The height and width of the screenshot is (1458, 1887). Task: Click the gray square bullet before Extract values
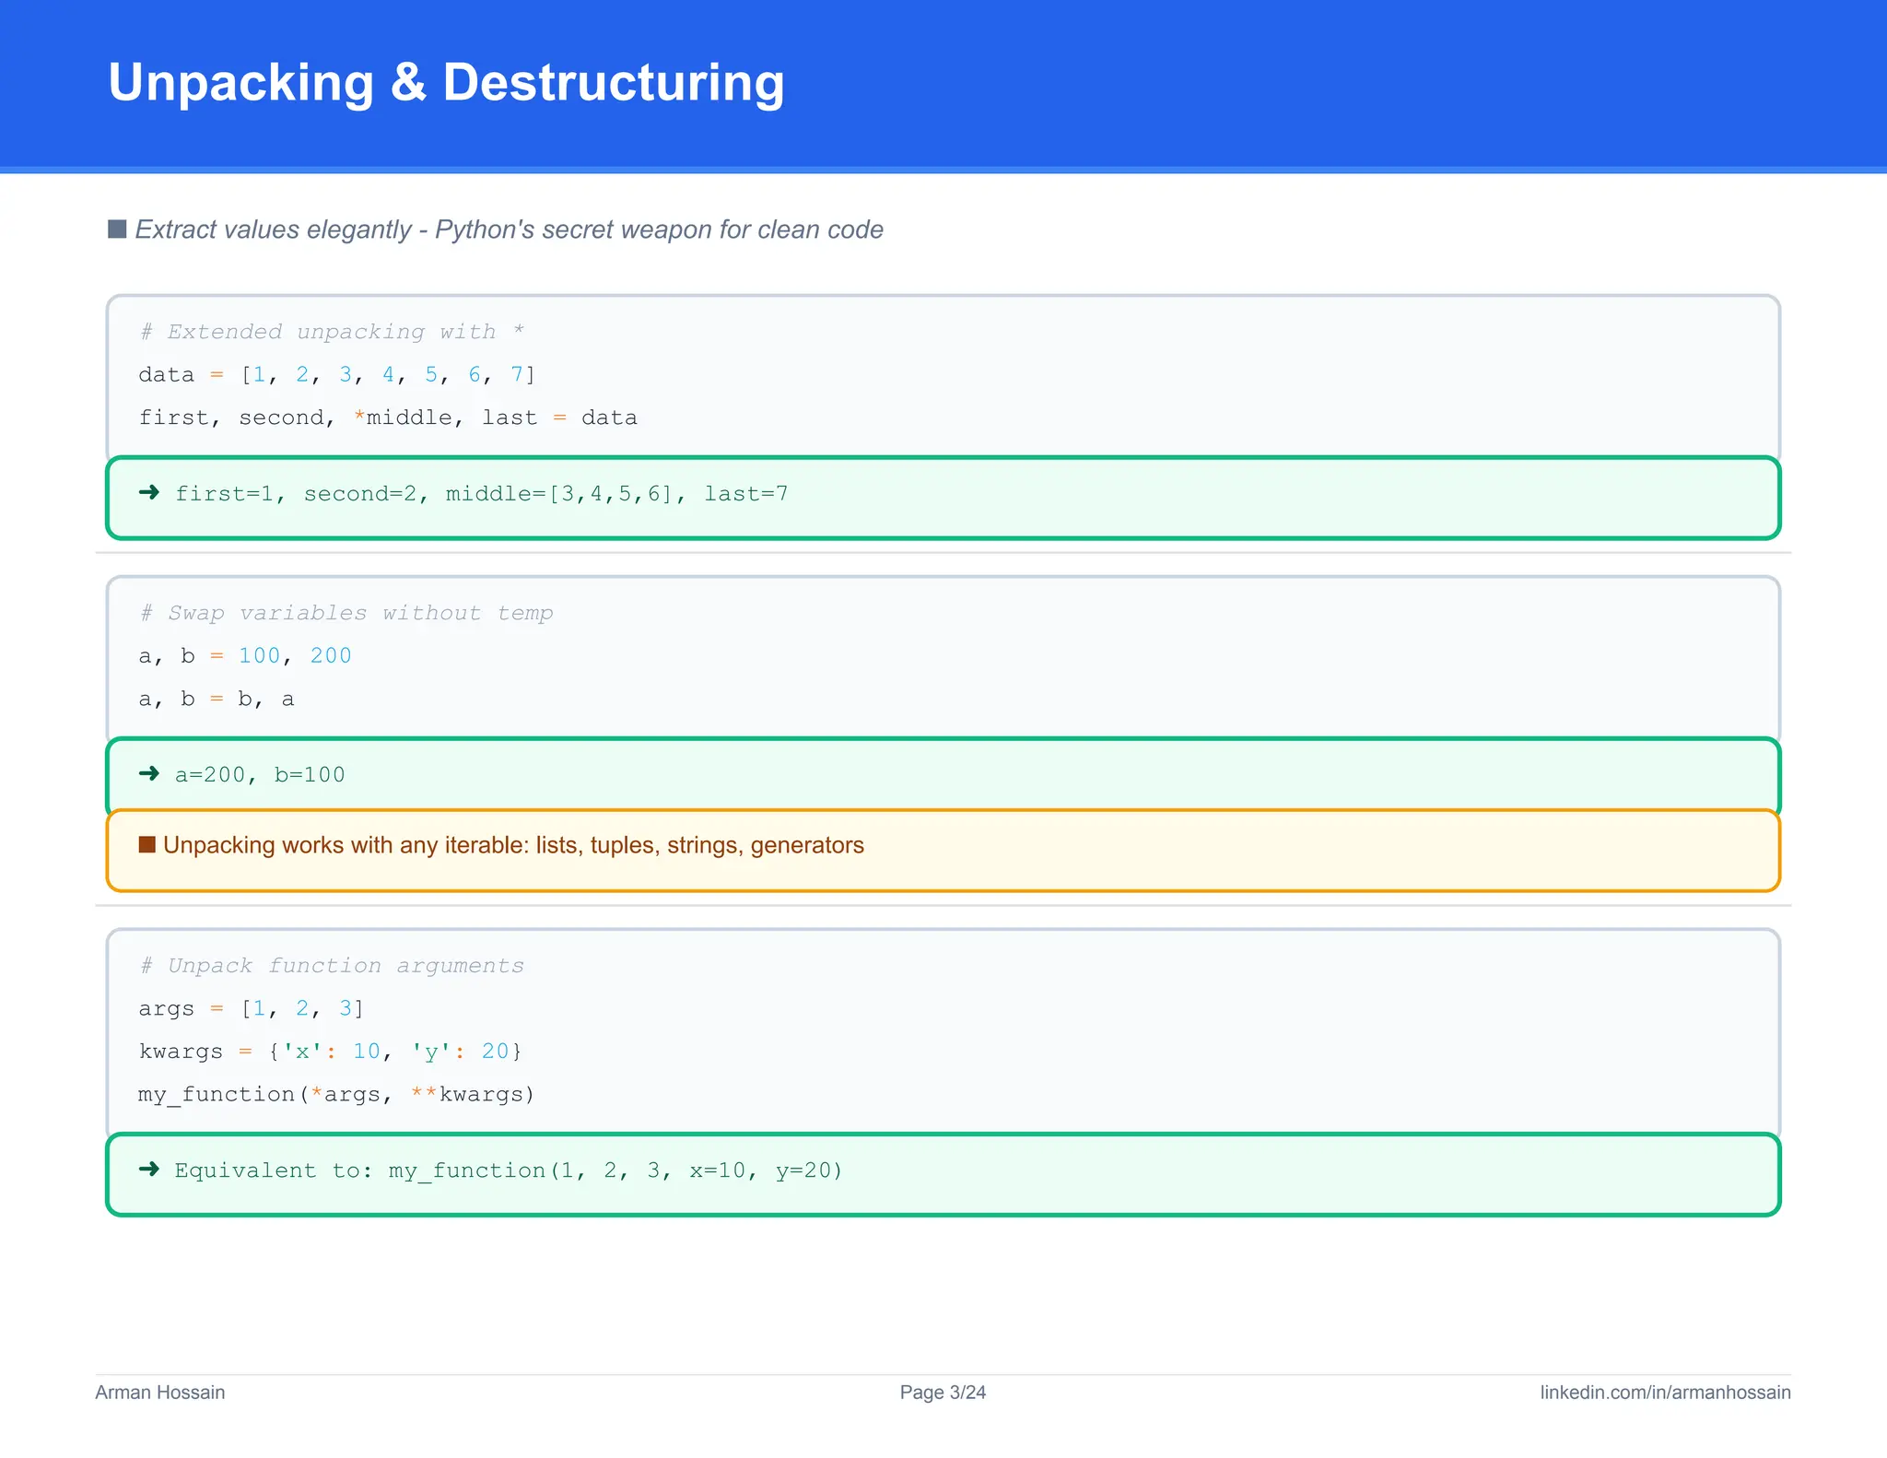pos(117,229)
